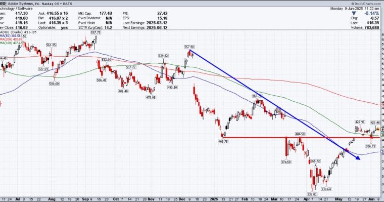This screenshot has width=384, height=202.
Task: Click the 557.90 December high label
Action: point(189,47)
